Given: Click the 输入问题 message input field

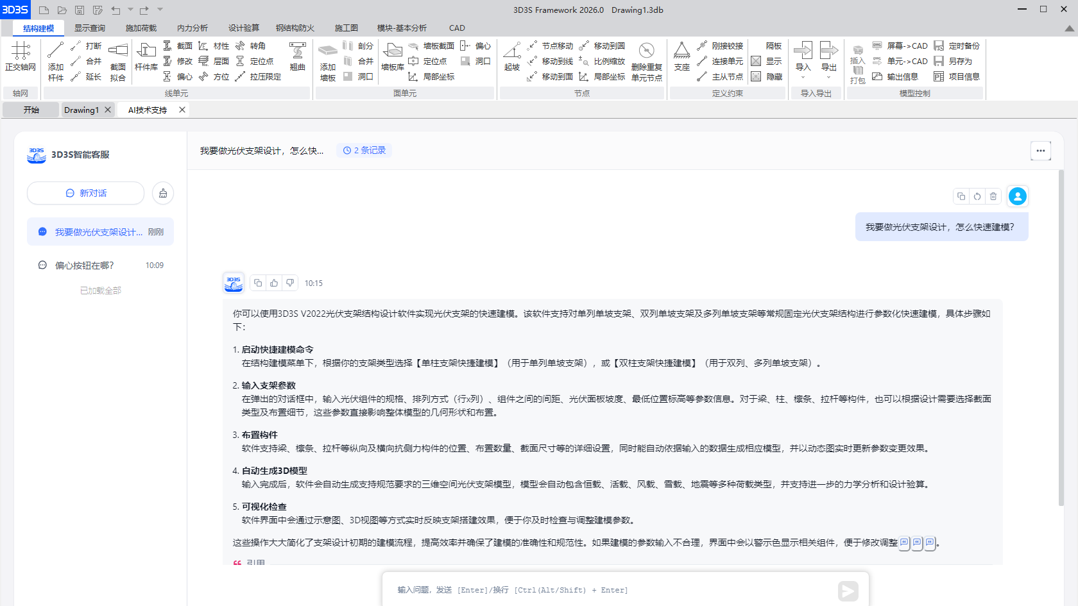Looking at the screenshot, I should click(x=610, y=590).
